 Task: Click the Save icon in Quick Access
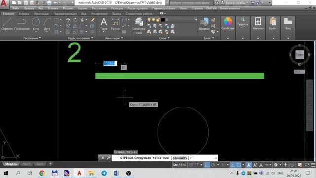(26, 3)
